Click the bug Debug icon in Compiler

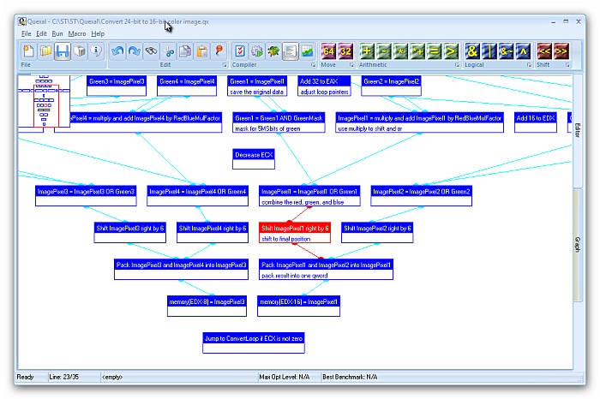[273, 51]
